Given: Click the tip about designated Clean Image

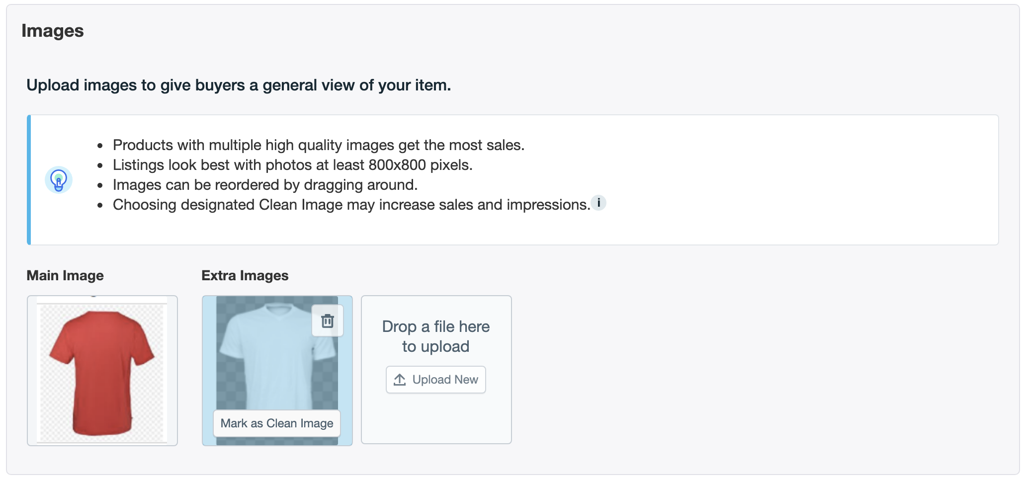Looking at the screenshot, I should (351, 205).
